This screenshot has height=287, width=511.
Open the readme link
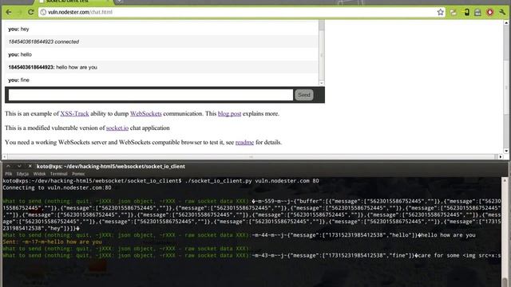244,142
